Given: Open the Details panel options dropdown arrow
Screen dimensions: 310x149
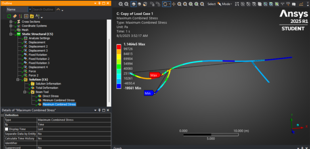Looking at the screenshot, I should [x=95, y=110].
